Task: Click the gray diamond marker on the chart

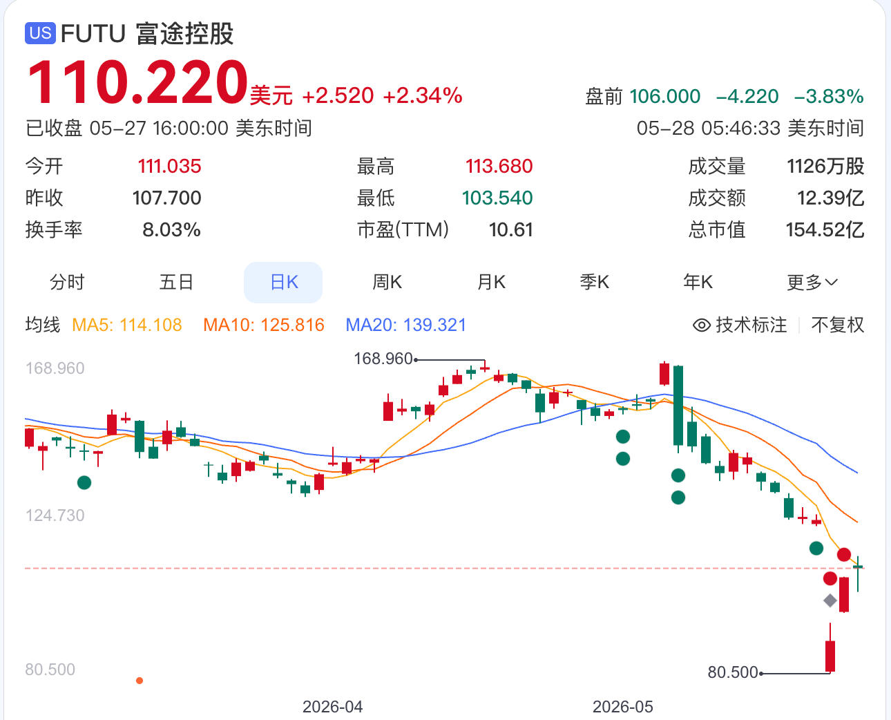Action: pyautogui.click(x=830, y=600)
